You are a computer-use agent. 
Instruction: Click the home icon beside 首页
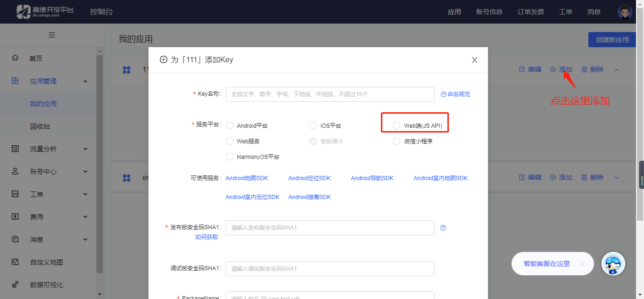(15, 58)
